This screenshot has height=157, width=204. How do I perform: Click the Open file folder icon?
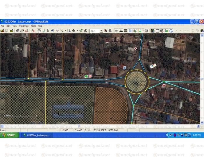click(2, 31)
